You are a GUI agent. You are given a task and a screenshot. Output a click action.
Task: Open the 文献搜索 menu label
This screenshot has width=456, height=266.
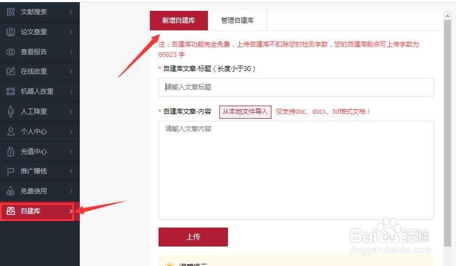coord(34,12)
